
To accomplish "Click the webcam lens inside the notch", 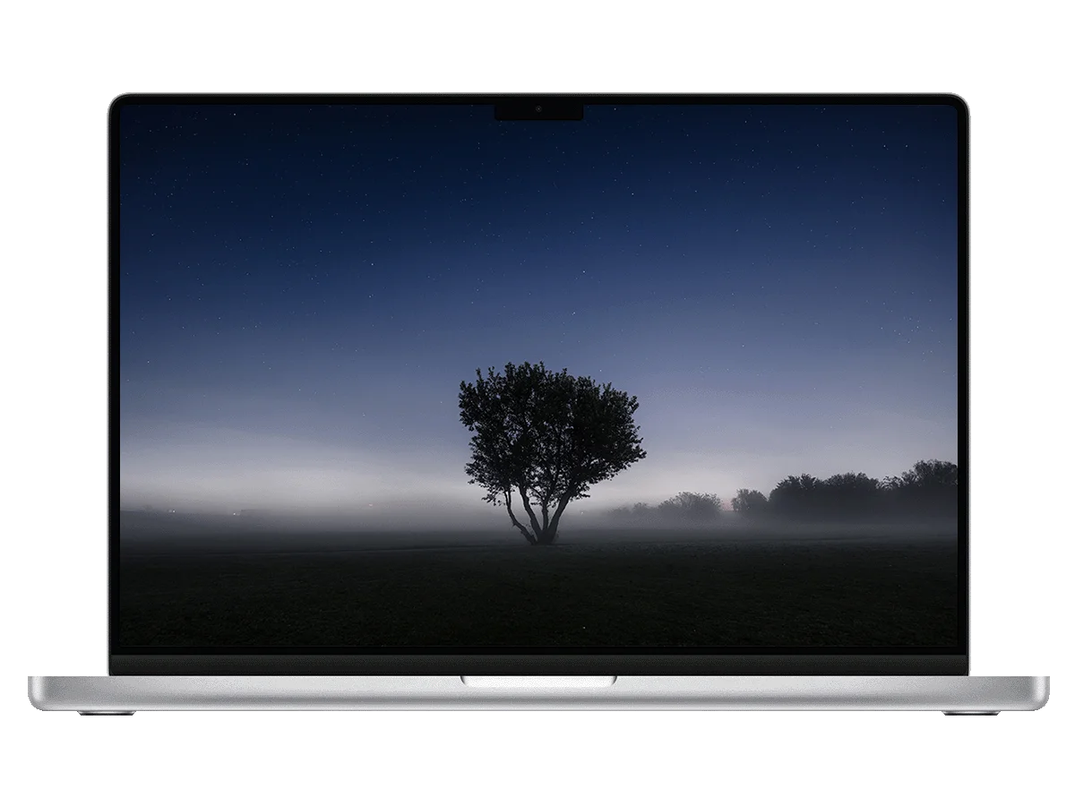I will coord(538,110).
